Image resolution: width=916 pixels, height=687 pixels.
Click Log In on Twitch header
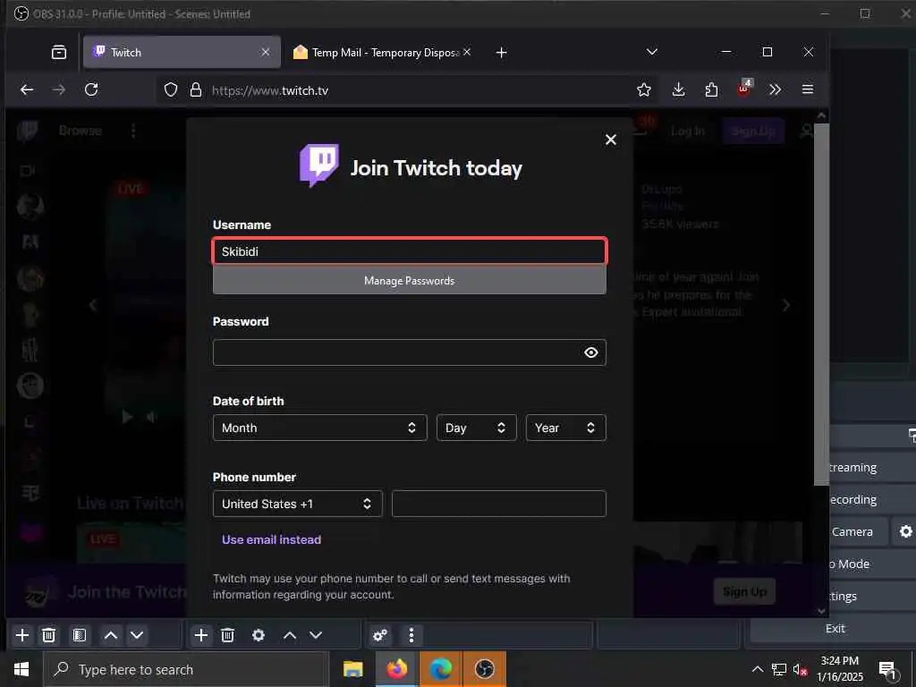688,131
